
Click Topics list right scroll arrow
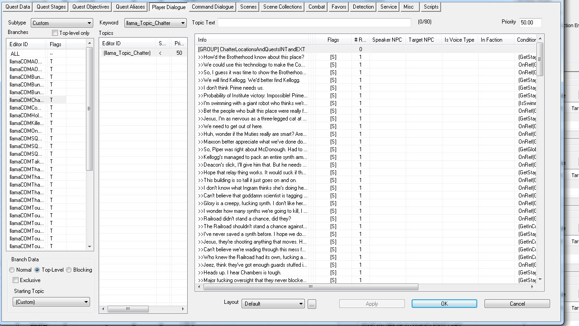tap(183, 309)
